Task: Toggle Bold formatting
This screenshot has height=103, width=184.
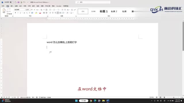Action: pos(15,13)
